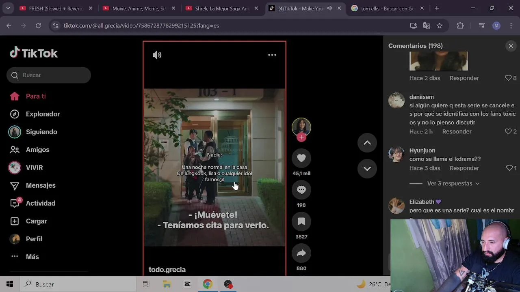Open Chrome profile avatar M
The image size is (520, 292).
pyautogui.click(x=496, y=26)
